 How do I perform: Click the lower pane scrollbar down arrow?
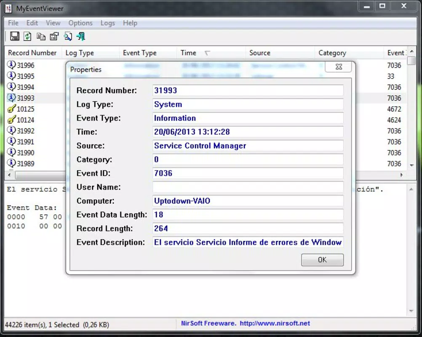[411, 311]
